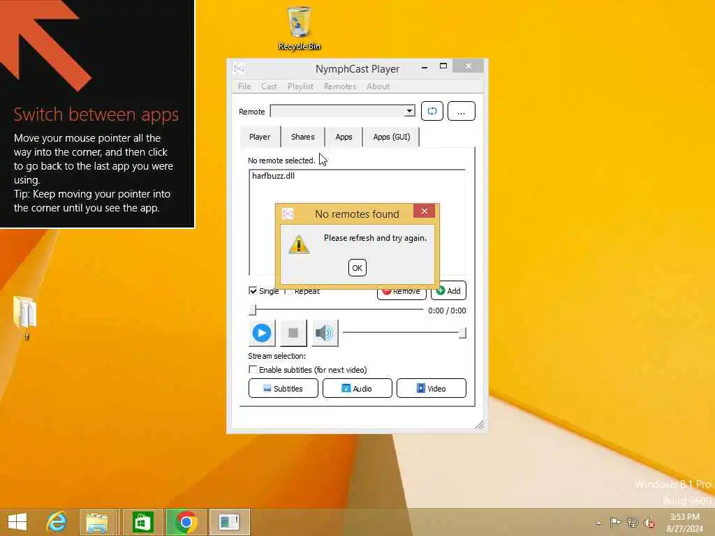Viewport: 715px width, 536px height.
Task: Click the volume slider handle
Action: pos(462,333)
